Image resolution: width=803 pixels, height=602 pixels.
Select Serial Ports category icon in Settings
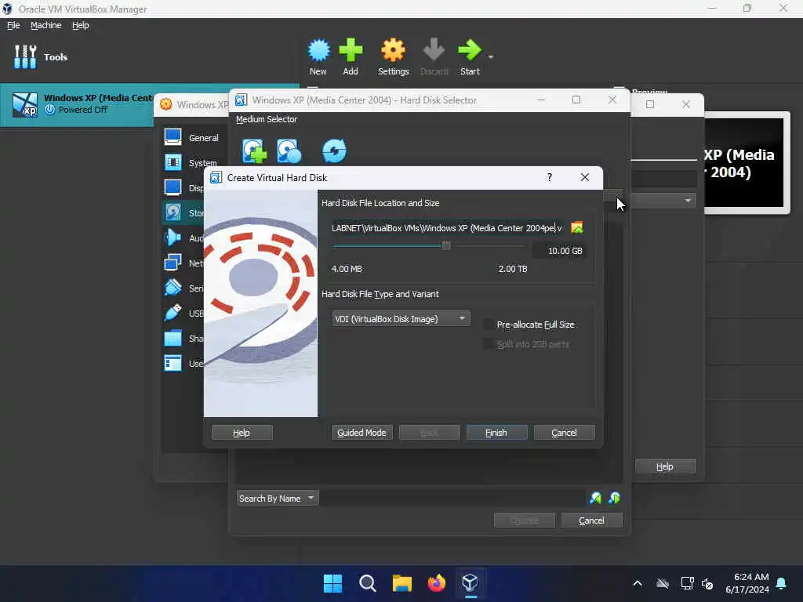[x=173, y=288]
